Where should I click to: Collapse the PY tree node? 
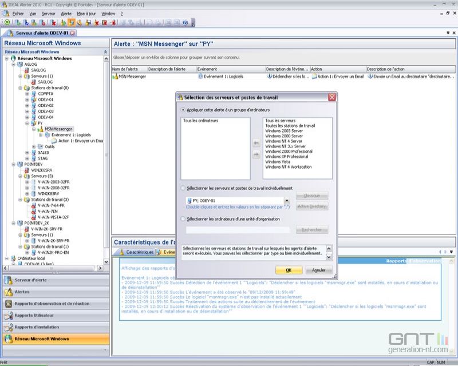point(27,123)
